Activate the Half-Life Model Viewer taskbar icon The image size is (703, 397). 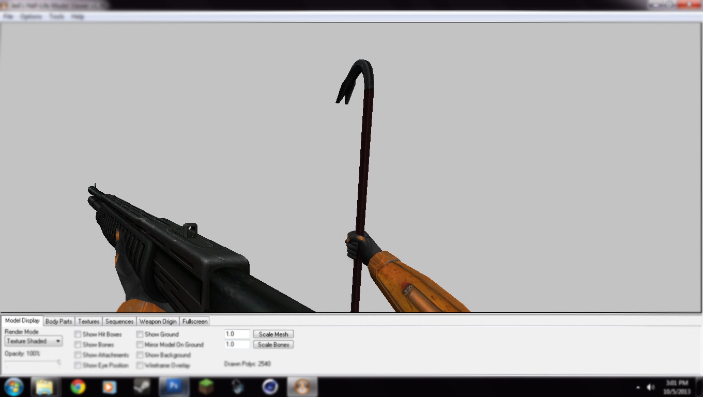pyautogui.click(x=302, y=387)
